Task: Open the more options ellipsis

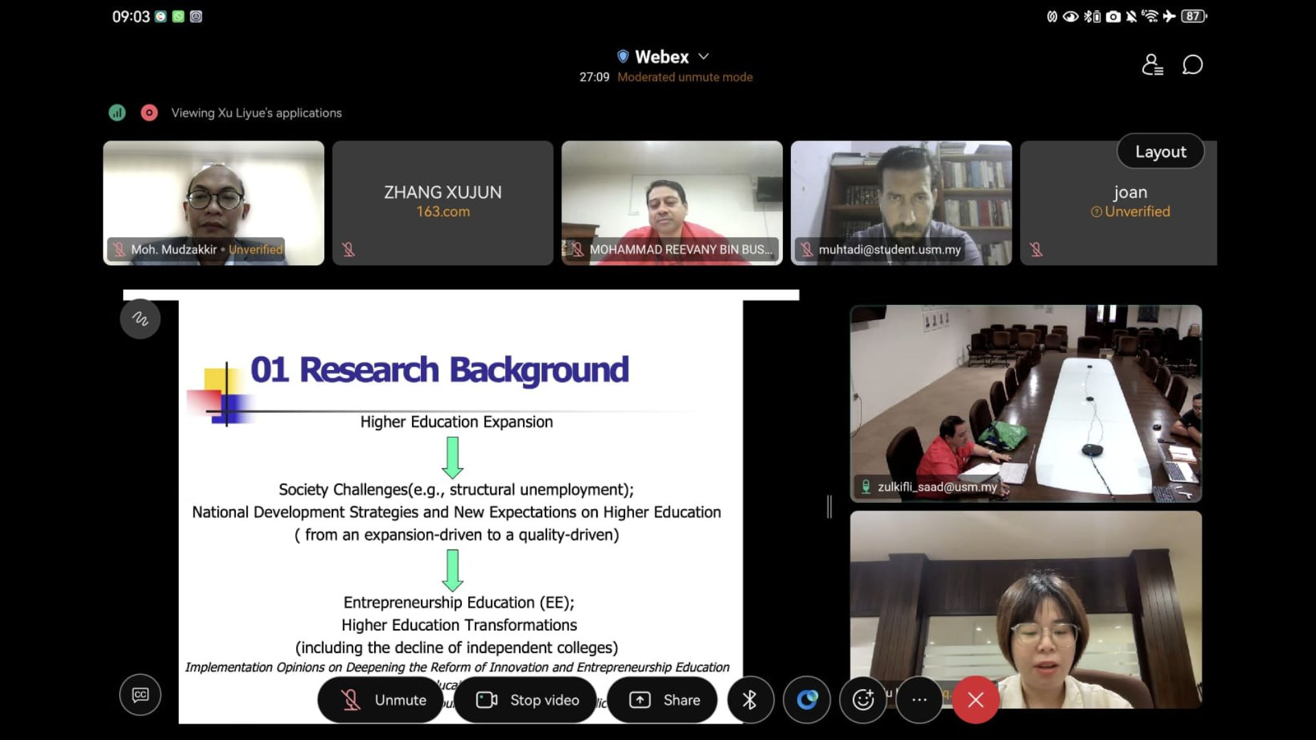Action: pos(919,700)
